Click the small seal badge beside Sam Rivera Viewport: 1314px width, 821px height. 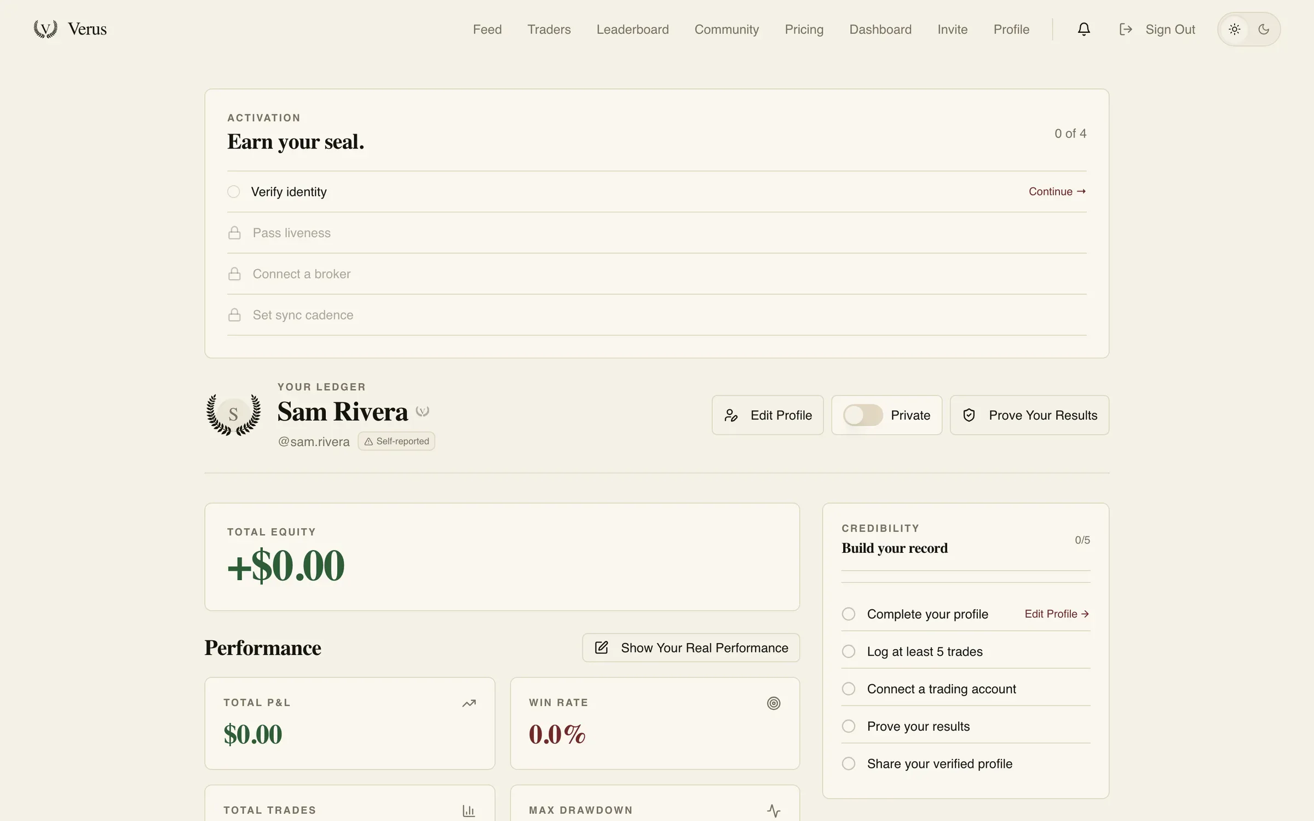pyautogui.click(x=422, y=411)
